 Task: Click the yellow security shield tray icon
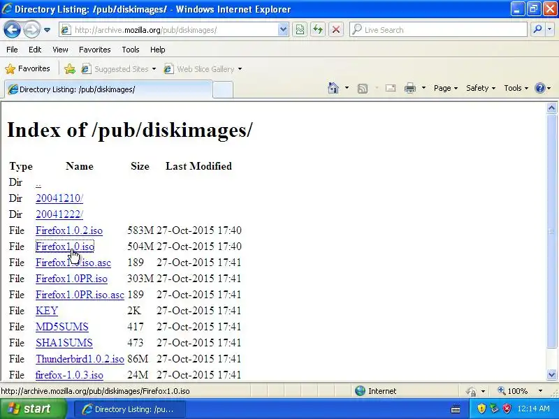pyautogui.click(x=481, y=409)
